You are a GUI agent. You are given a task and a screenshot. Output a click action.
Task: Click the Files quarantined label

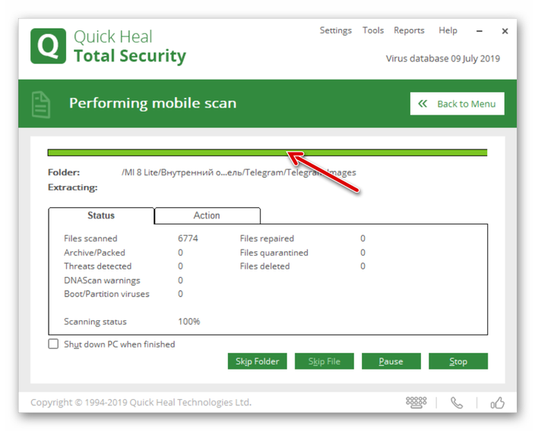point(274,253)
